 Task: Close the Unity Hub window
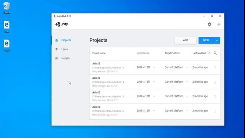[220, 16]
